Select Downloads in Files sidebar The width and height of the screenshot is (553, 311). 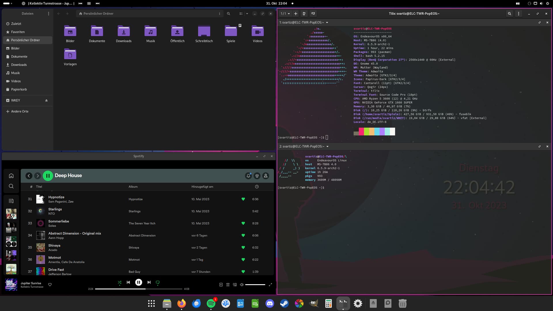[x=19, y=65]
